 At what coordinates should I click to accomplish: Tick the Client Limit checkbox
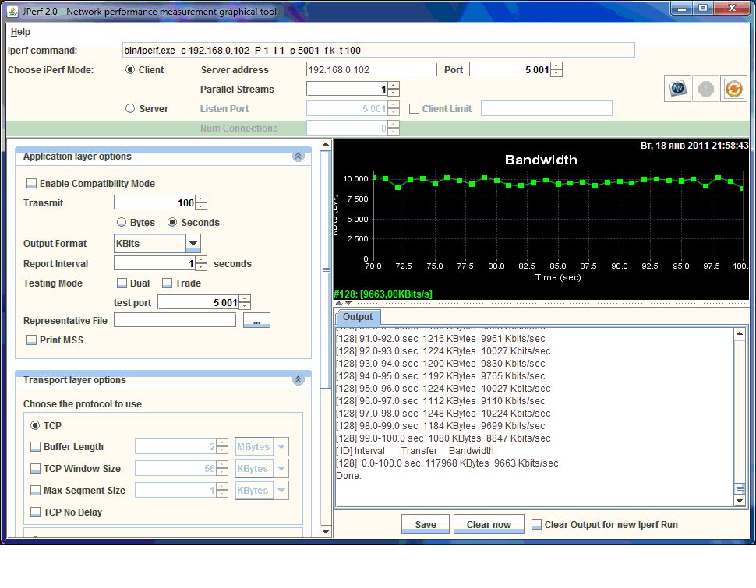tap(414, 109)
